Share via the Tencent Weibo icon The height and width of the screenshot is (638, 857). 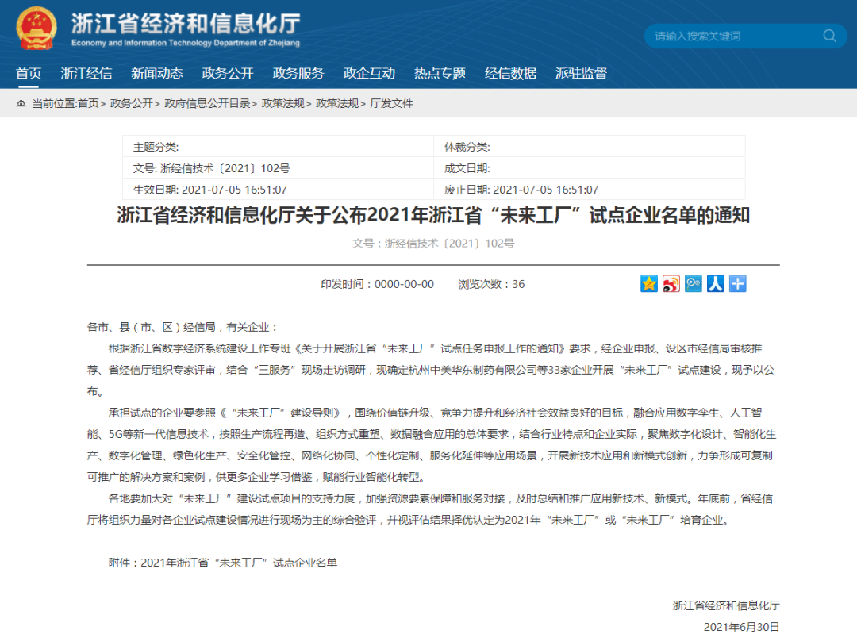click(x=694, y=284)
